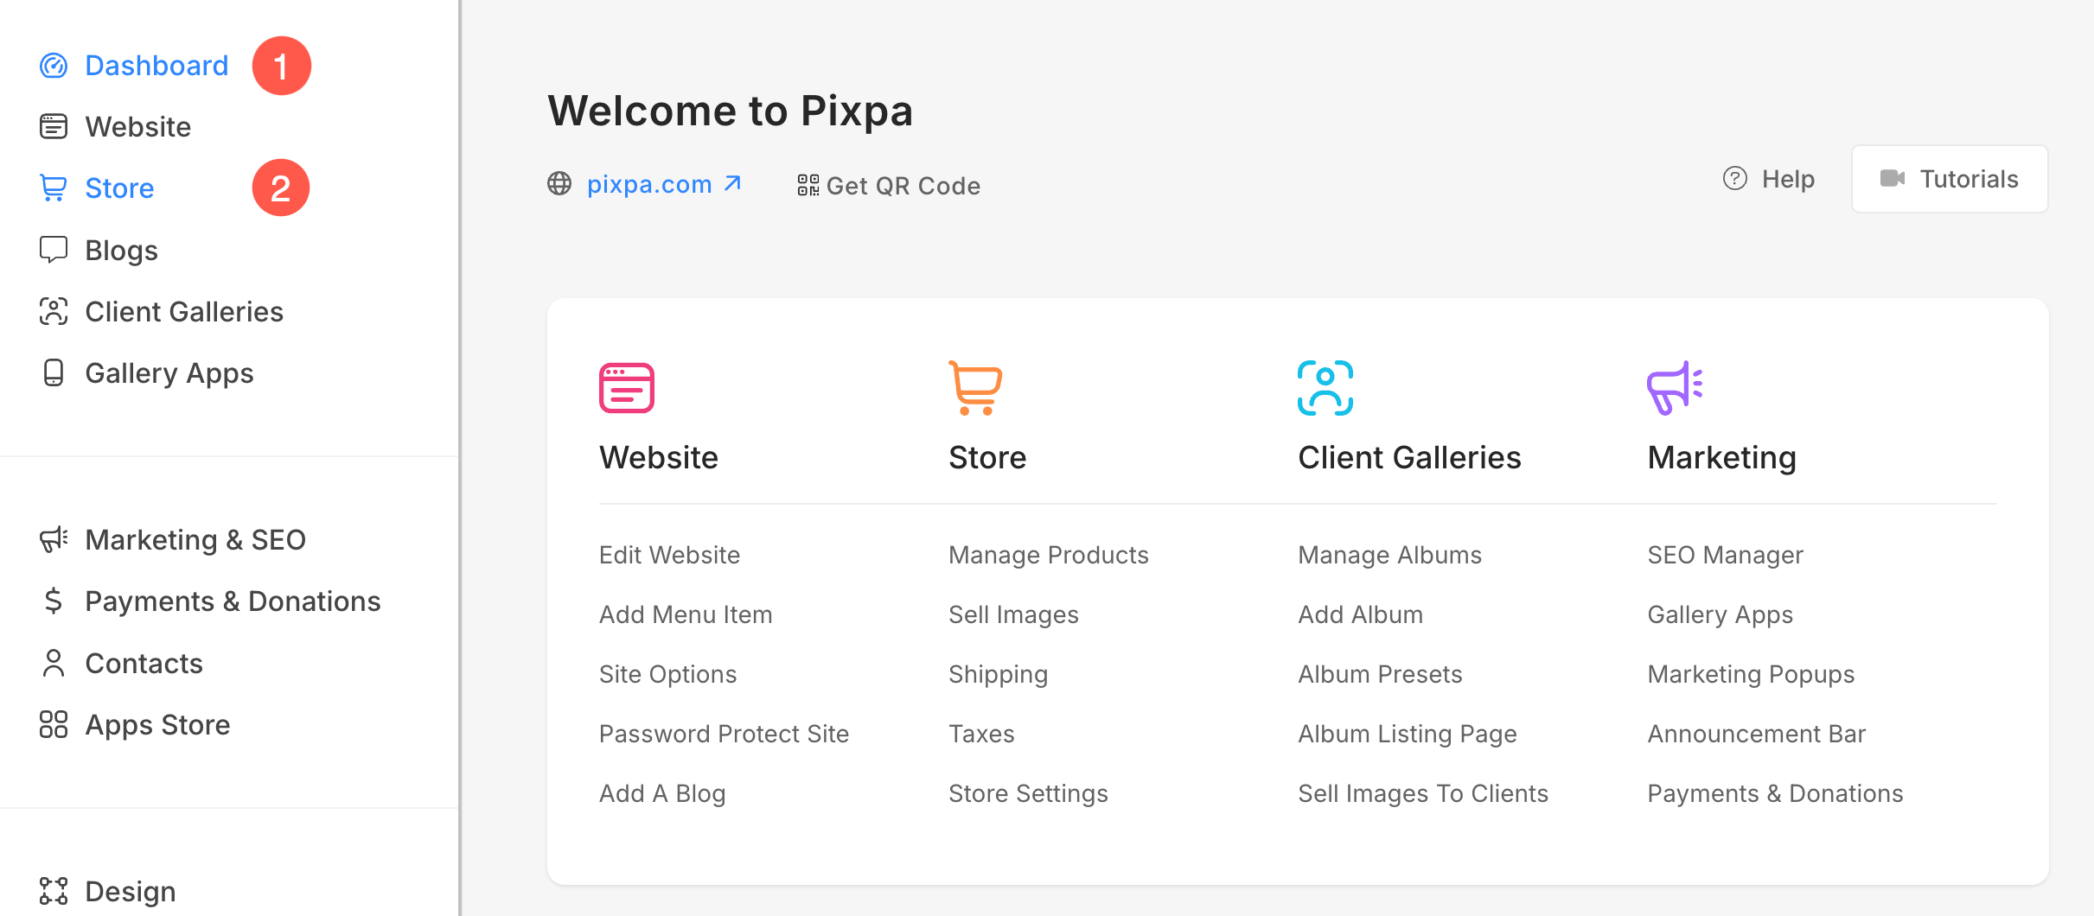Click the Gallery Apps phone icon

(x=54, y=372)
